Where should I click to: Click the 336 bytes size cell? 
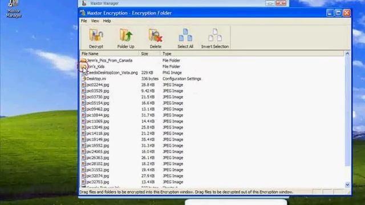150,79
